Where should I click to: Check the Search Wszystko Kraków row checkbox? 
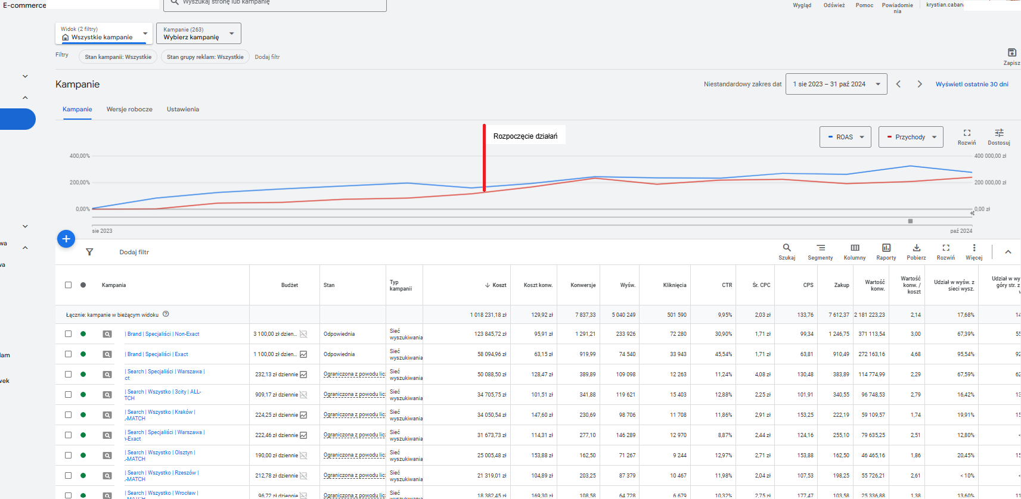coord(68,415)
